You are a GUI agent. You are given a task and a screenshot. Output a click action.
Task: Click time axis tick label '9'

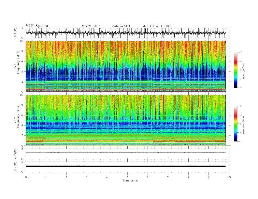(x=208, y=177)
